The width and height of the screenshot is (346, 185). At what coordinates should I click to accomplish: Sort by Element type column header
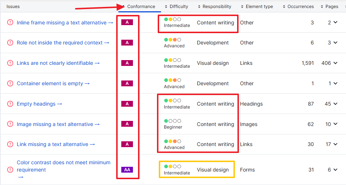(x=259, y=7)
